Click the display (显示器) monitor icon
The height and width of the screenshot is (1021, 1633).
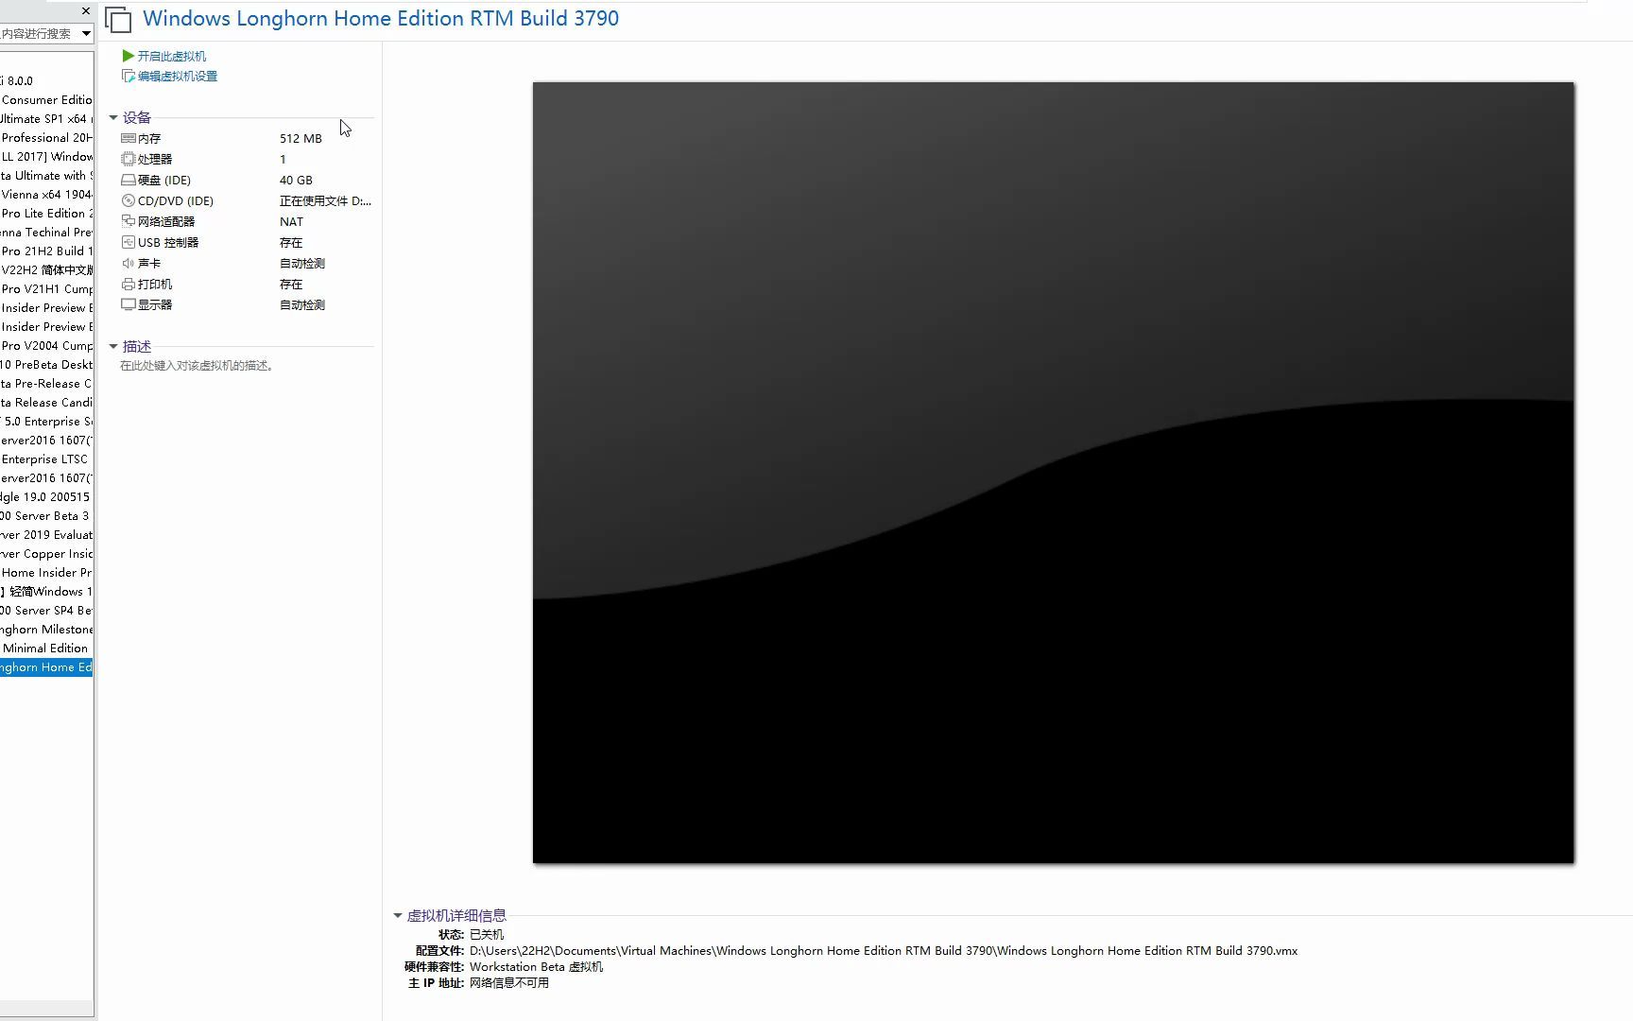coord(128,304)
